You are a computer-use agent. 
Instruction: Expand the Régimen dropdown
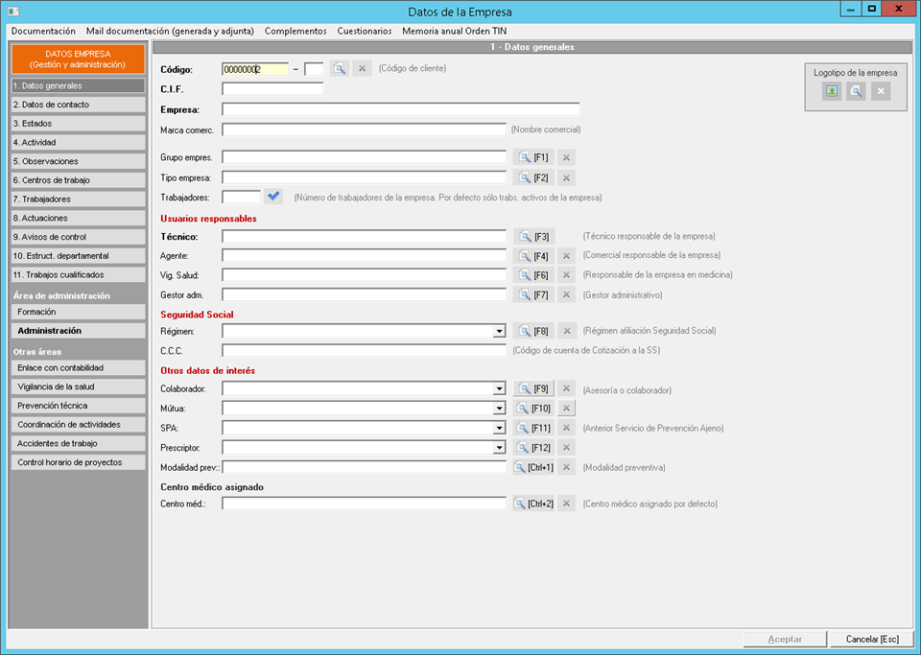pyautogui.click(x=499, y=331)
